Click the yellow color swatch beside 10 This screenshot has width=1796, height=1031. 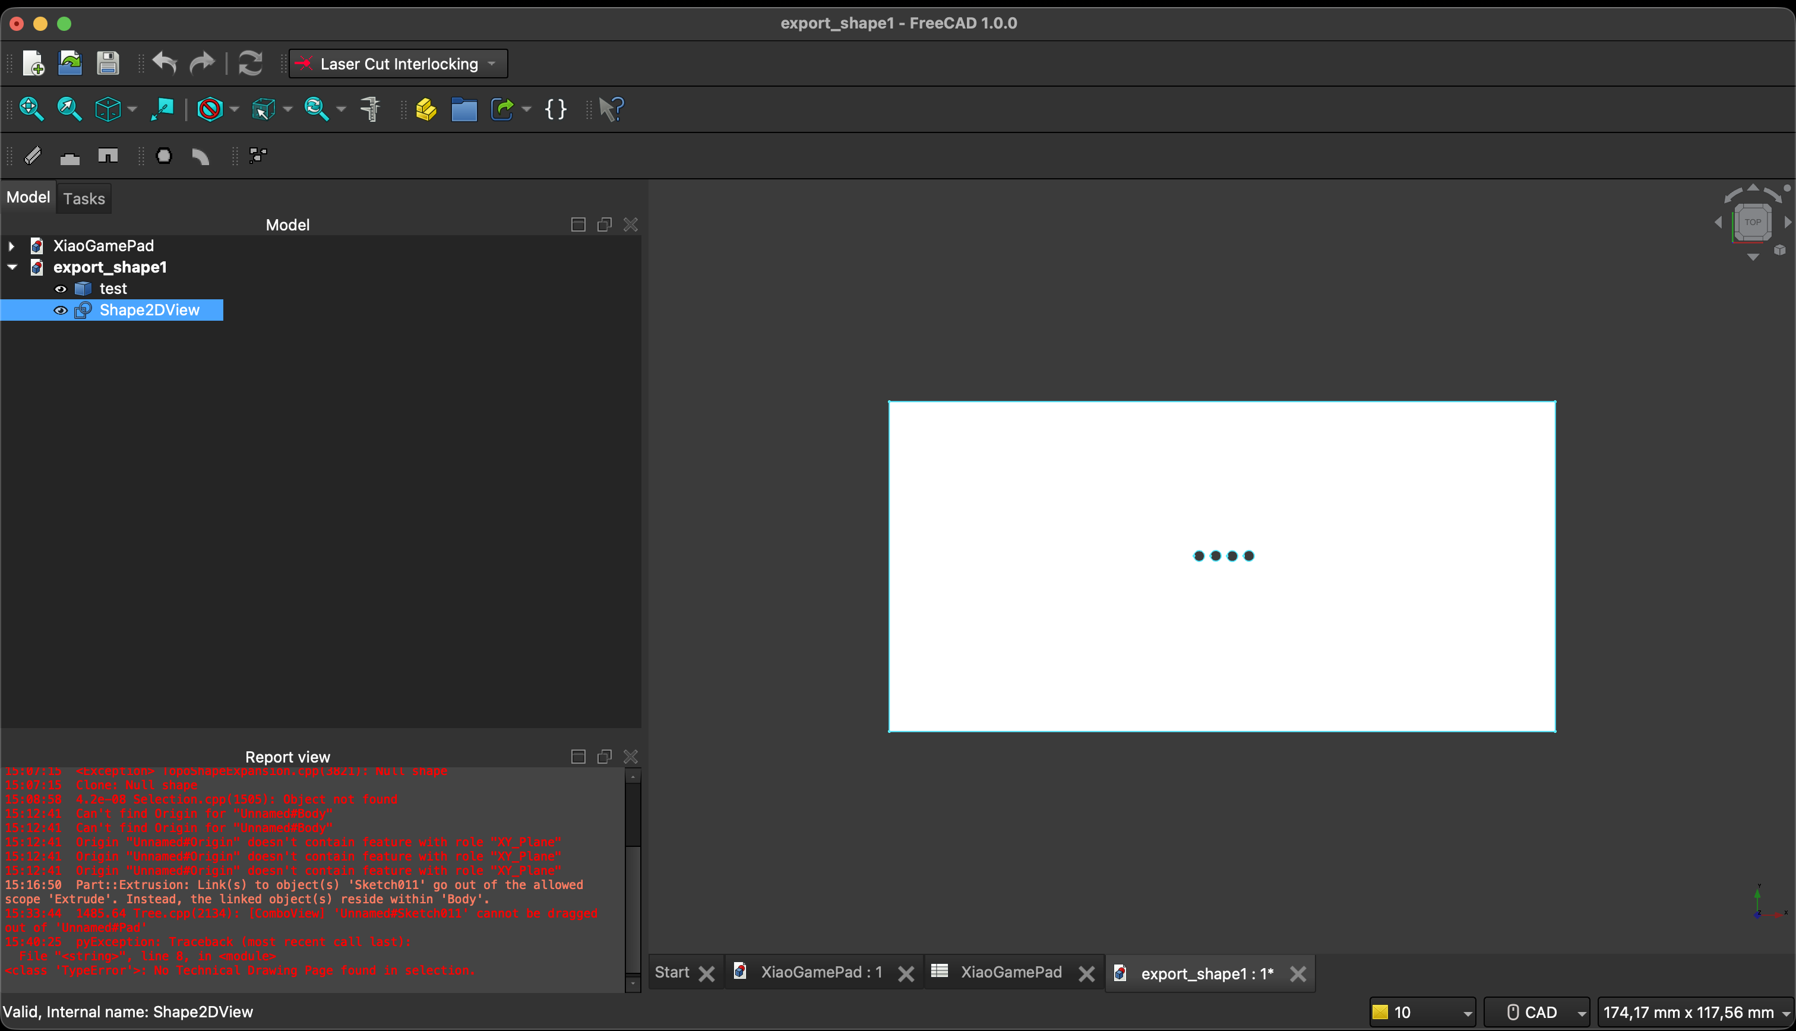(x=1380, y=1012)
